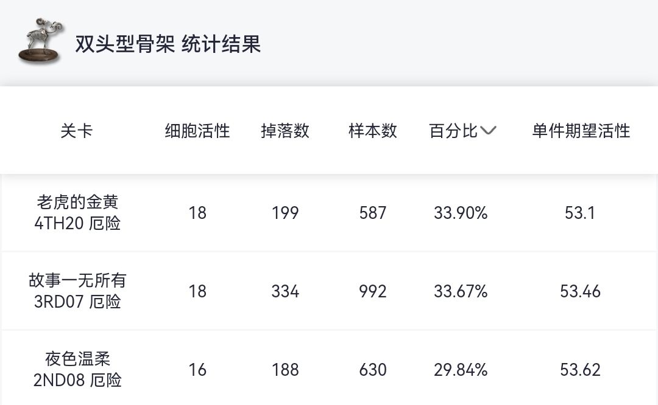Sort by 百分比 using the chevron arrow
Image resolution: width=658 pixels, height=405 pixels.
[489, 131]
